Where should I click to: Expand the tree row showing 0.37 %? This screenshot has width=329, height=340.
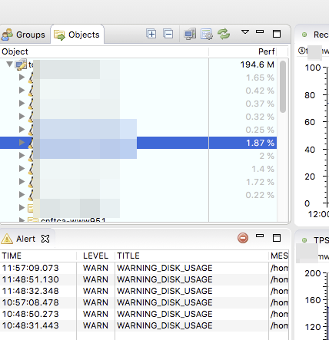pos(22,104)
